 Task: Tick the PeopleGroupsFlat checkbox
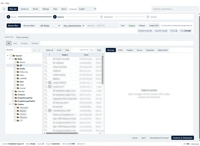click(x=13, y=98)
